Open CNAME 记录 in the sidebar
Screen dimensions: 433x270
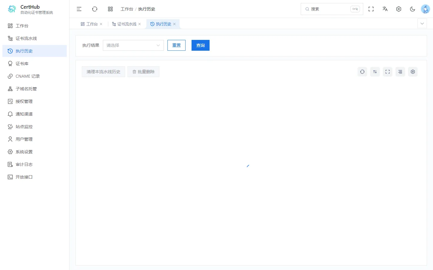[x=35, y=76]
